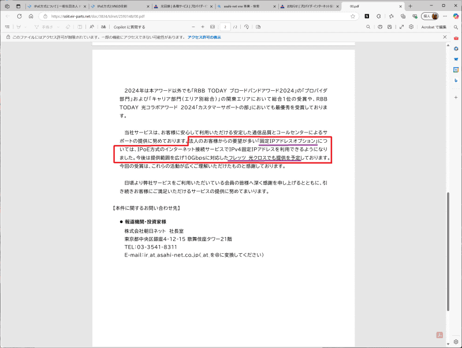Print the PDF document
462x348 pixels.
(380, 27)
